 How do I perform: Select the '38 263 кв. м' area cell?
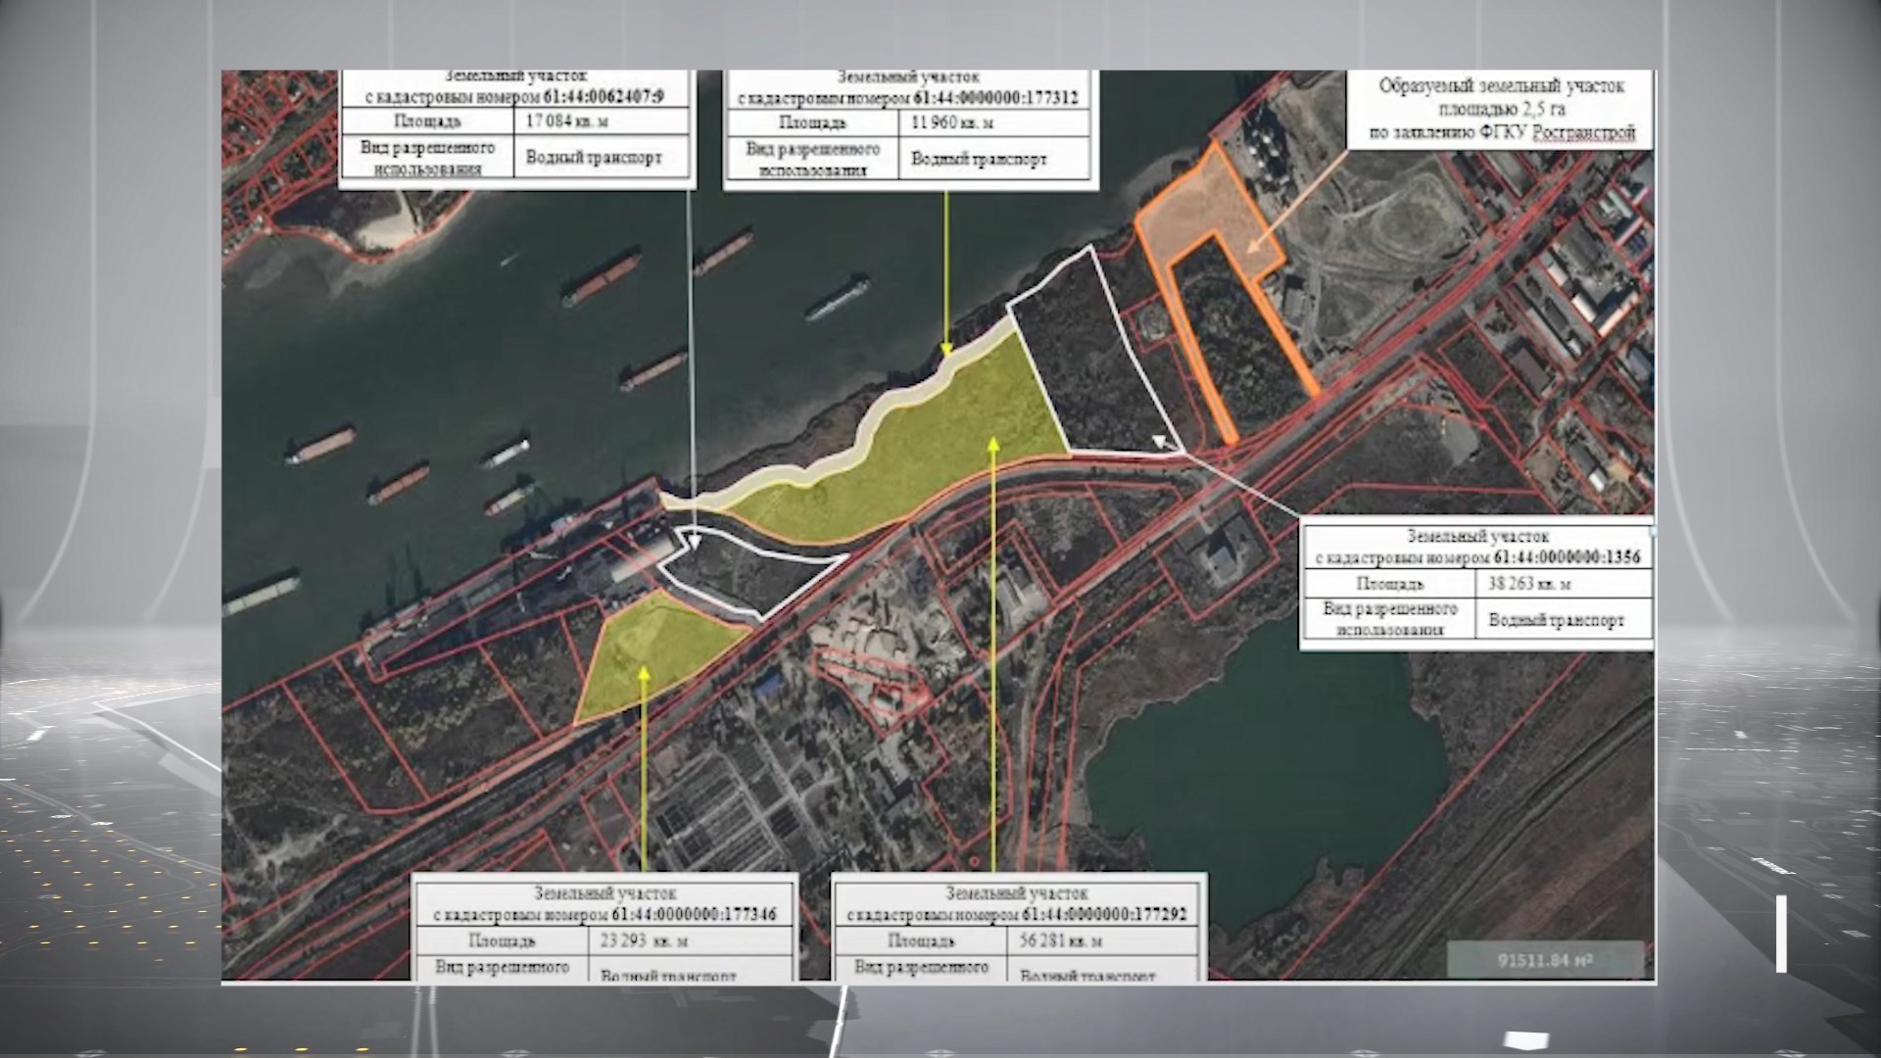pos(1564,583)
